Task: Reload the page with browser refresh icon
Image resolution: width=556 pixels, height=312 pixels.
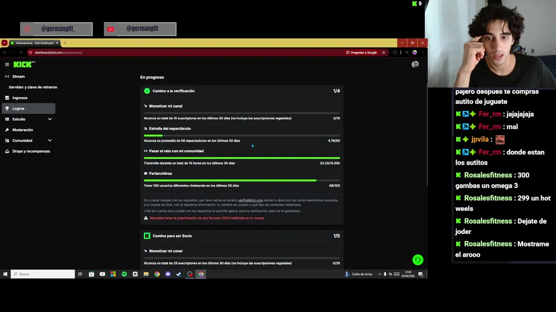Action: (20, 52)
